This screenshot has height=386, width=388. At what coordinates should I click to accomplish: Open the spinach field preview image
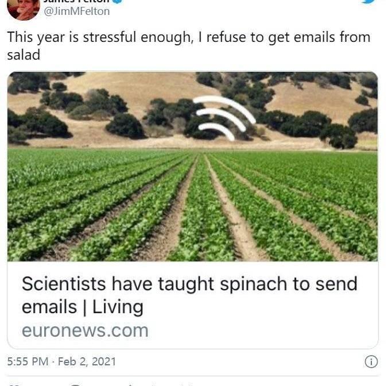coord(192,166)
